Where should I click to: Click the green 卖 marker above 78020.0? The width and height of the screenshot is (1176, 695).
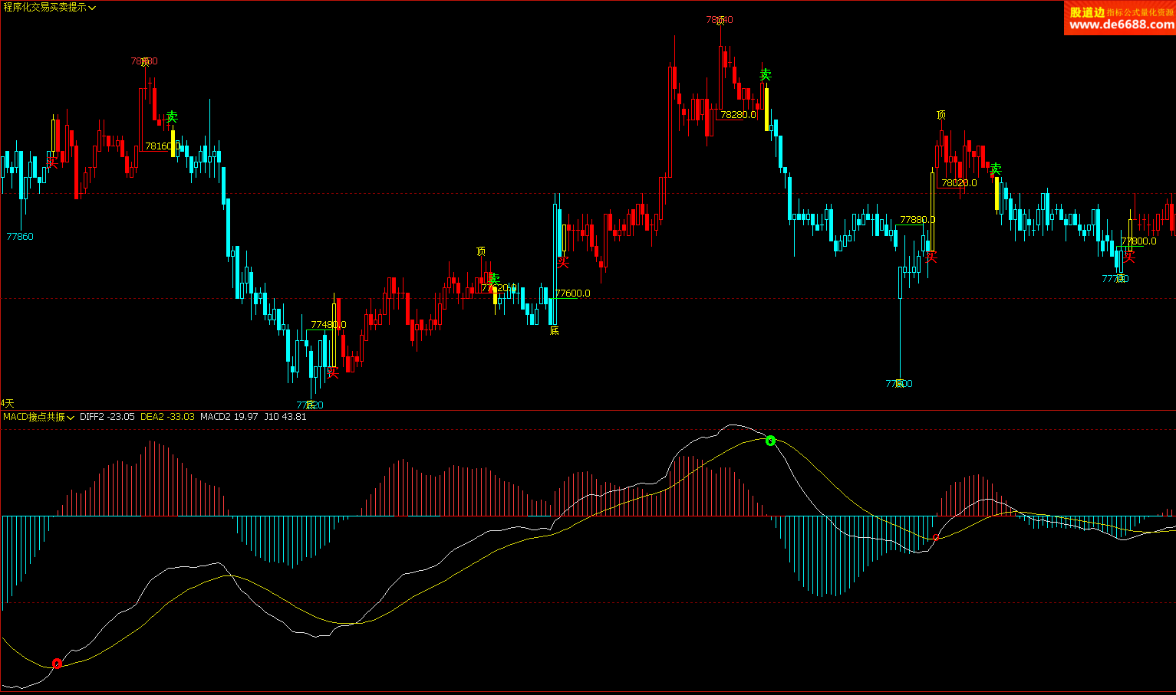click(995, 169)
